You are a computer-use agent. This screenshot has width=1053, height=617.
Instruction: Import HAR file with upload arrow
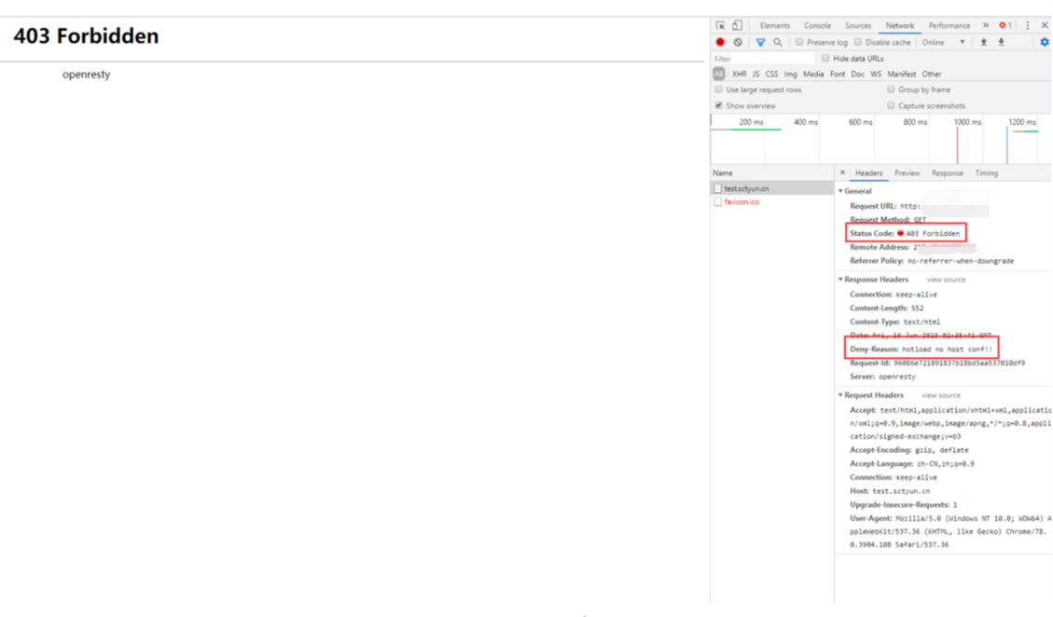pos(984,42)
